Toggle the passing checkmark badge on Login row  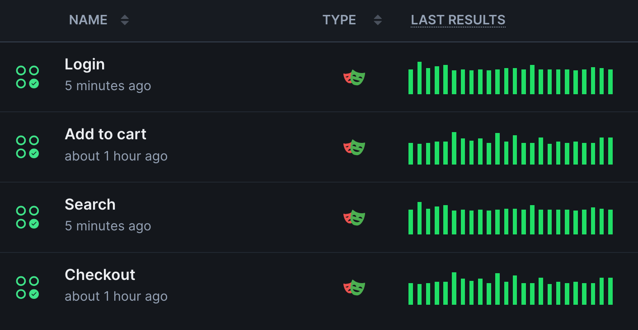pos(34,84)
